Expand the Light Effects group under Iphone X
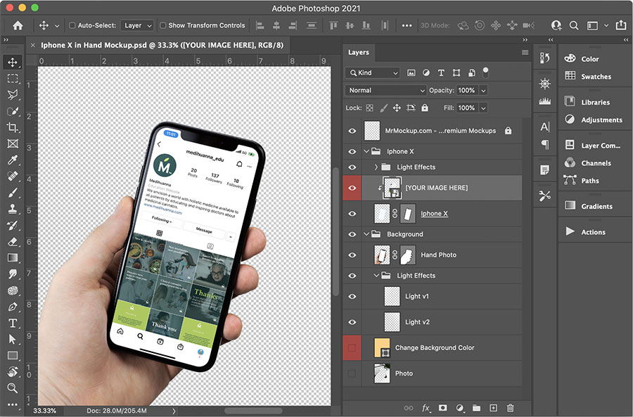The width and height of the screenshot is (633, 417). 376,167
